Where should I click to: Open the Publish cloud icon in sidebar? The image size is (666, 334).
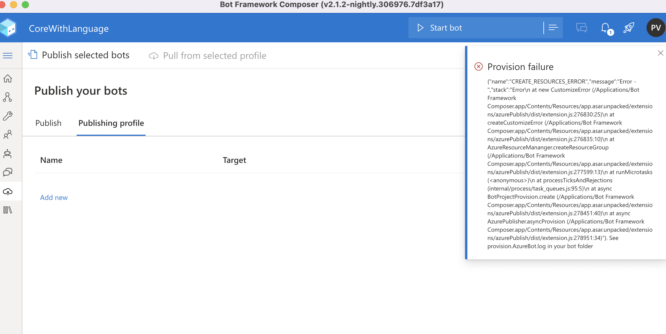pyautogui.click(x=8, y=192)
